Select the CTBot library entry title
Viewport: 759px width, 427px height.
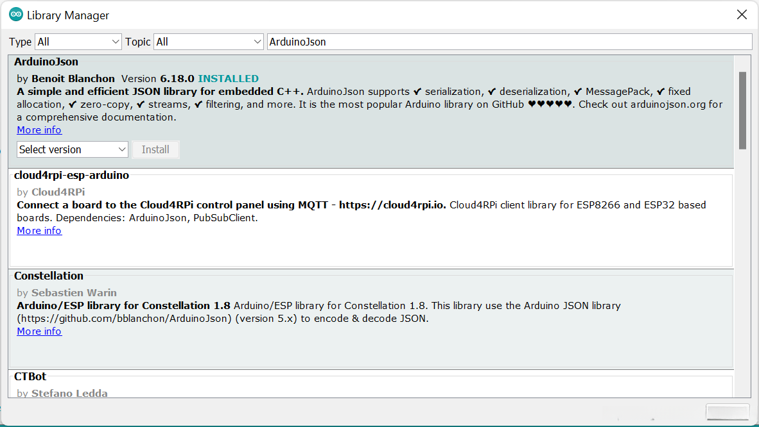(30, 376)
